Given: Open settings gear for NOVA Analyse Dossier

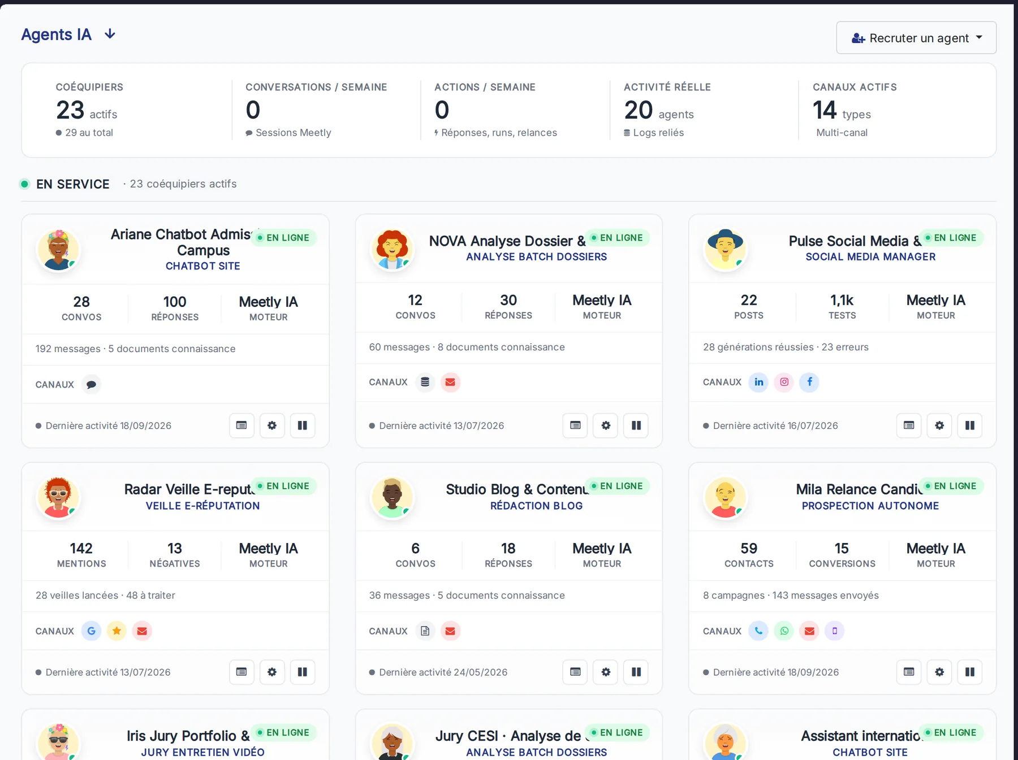Looking at the screenshot, I should coord(606,425).
